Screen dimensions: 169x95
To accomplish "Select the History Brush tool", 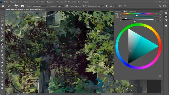I will pyautogui.click(x=2, y=51).
